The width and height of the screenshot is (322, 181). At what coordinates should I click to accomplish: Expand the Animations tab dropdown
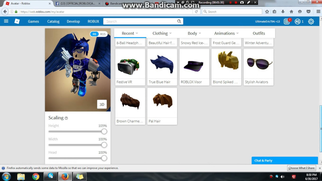click(226, 33)
